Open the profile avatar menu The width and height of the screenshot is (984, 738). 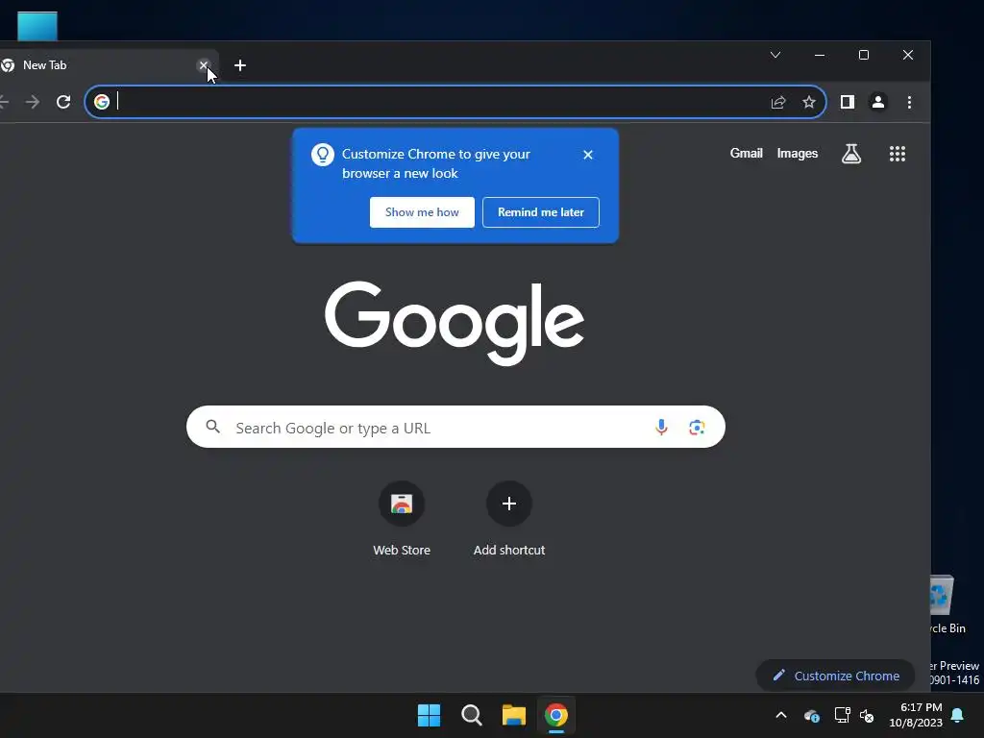[x=878, y=102]
